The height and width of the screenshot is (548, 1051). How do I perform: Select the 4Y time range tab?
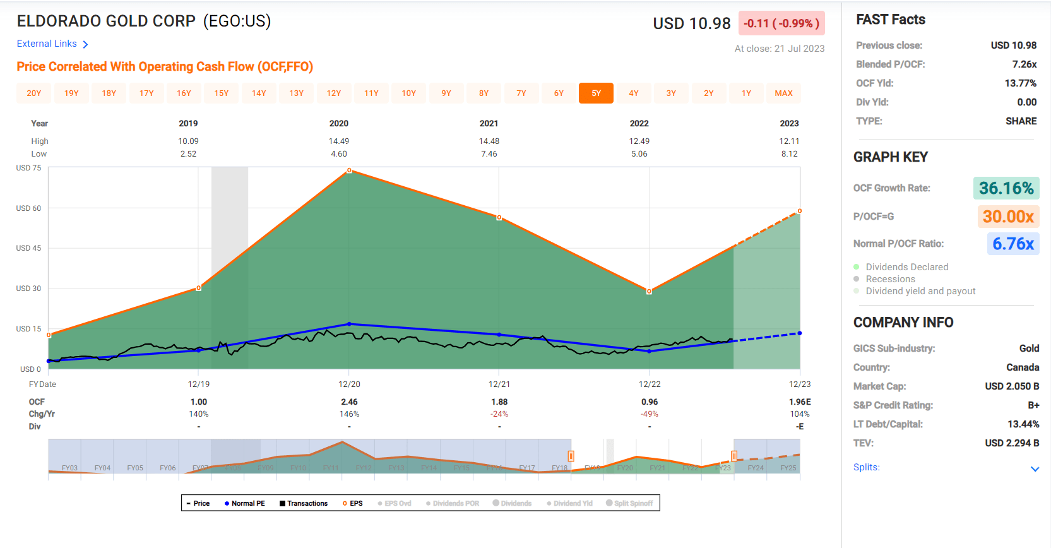coord(634,93)
